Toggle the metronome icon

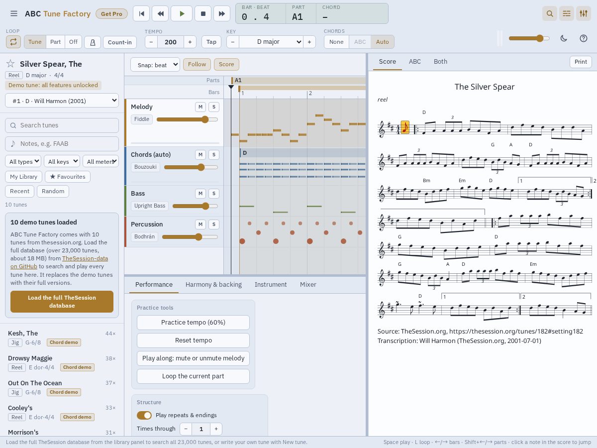tap(93, 42)
